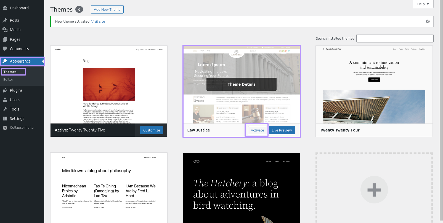
Task: Open Dashboard menu item
Action: pyautogui.click(x=22, y=8)
